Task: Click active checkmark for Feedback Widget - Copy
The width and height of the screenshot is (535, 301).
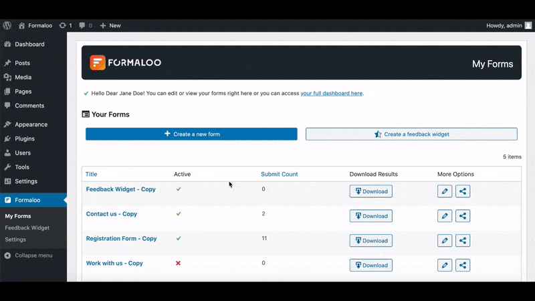Action: pyautogui.click(x=179, y=189)
